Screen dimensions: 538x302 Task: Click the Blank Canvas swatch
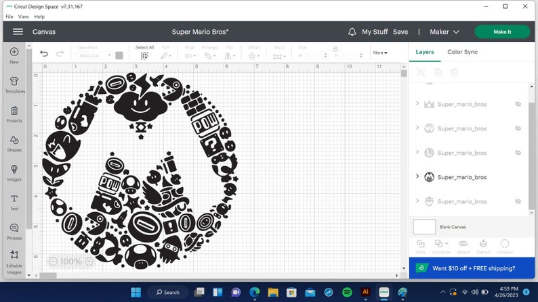point(424,227)
